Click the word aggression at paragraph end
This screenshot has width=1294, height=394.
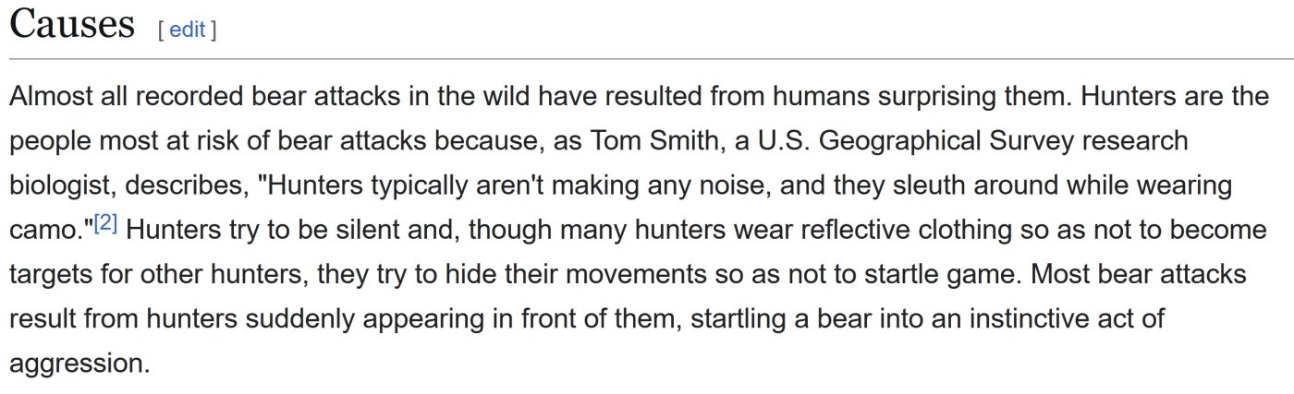coord(78,364)
